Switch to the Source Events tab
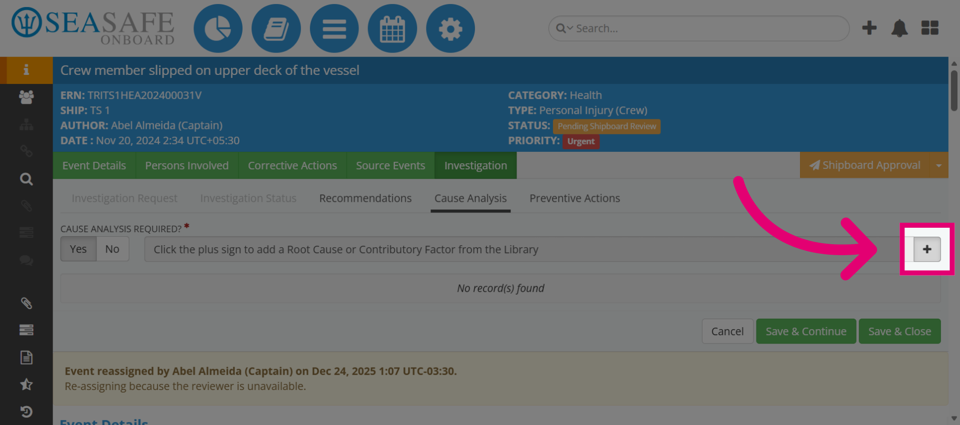Image resolution: width=960 pixels, height=425 pixels. pyautogui.click(x=390, y=165)
